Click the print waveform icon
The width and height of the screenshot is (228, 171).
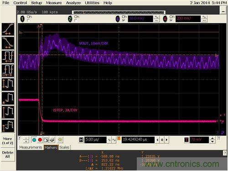click(52, 140)
